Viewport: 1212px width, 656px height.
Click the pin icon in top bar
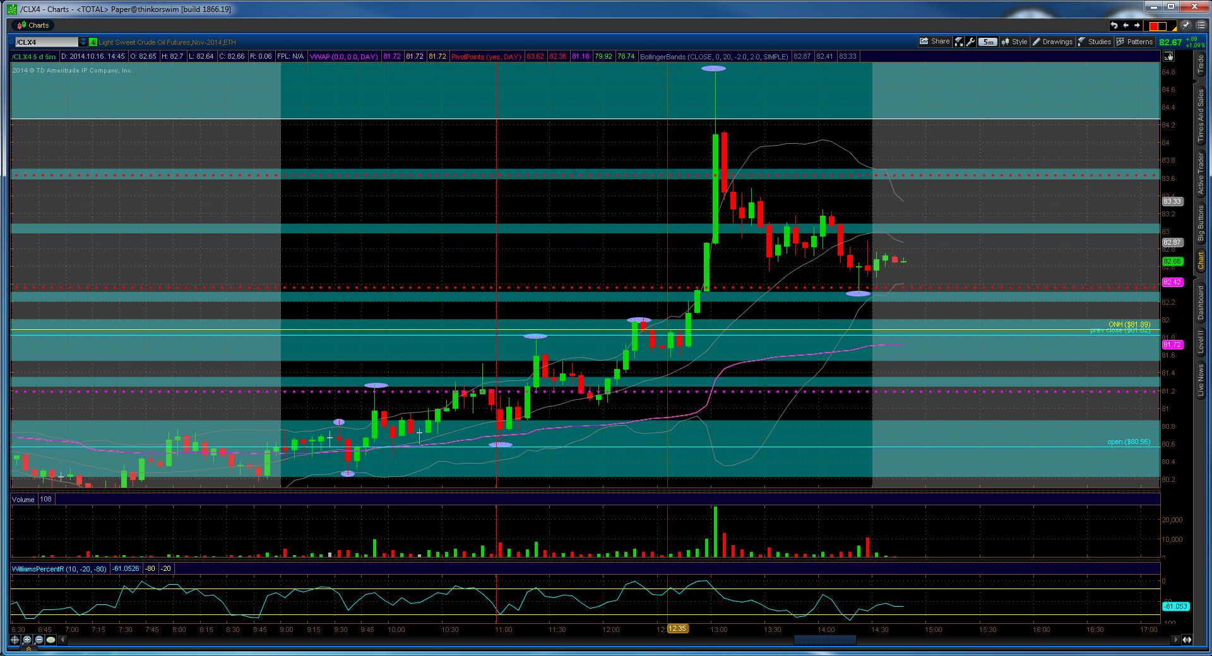coord(1185,25)
